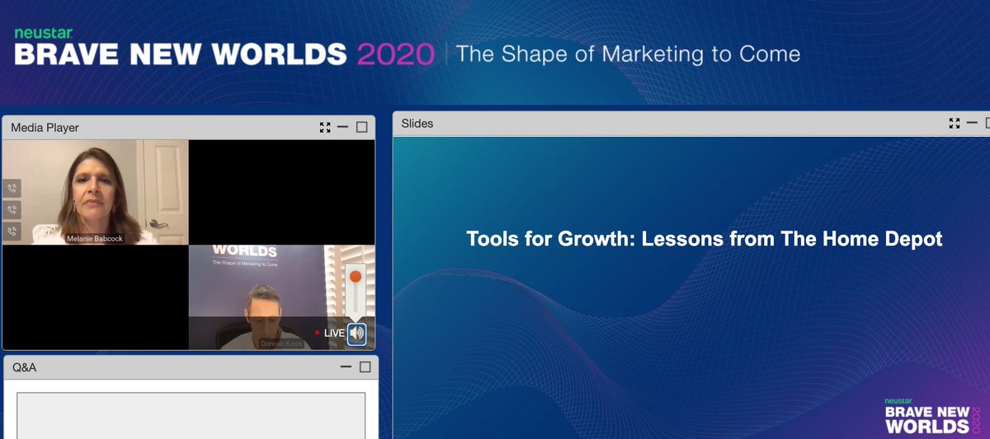The image size is (990, 439).
Task: Select Dorean Kass's video feed
Action: [x=281, y=297]
